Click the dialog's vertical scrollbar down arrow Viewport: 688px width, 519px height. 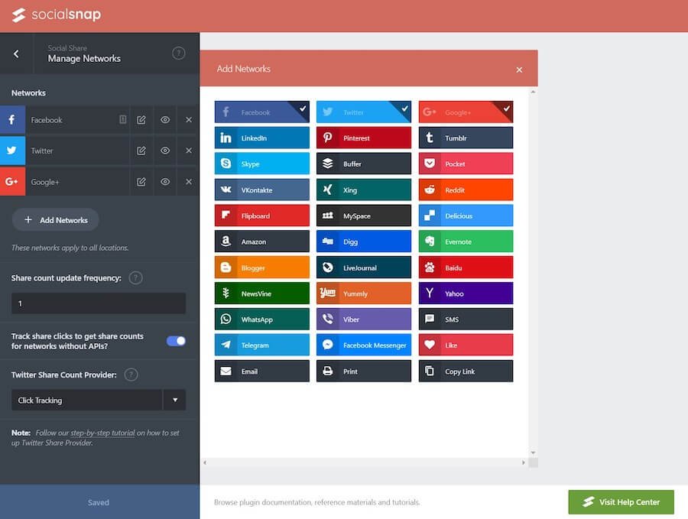[x=533, y=453]
